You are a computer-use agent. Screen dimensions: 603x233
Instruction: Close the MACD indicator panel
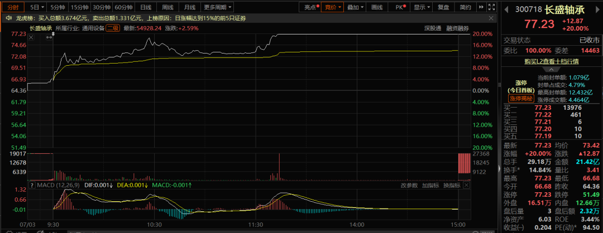point(466,186)
